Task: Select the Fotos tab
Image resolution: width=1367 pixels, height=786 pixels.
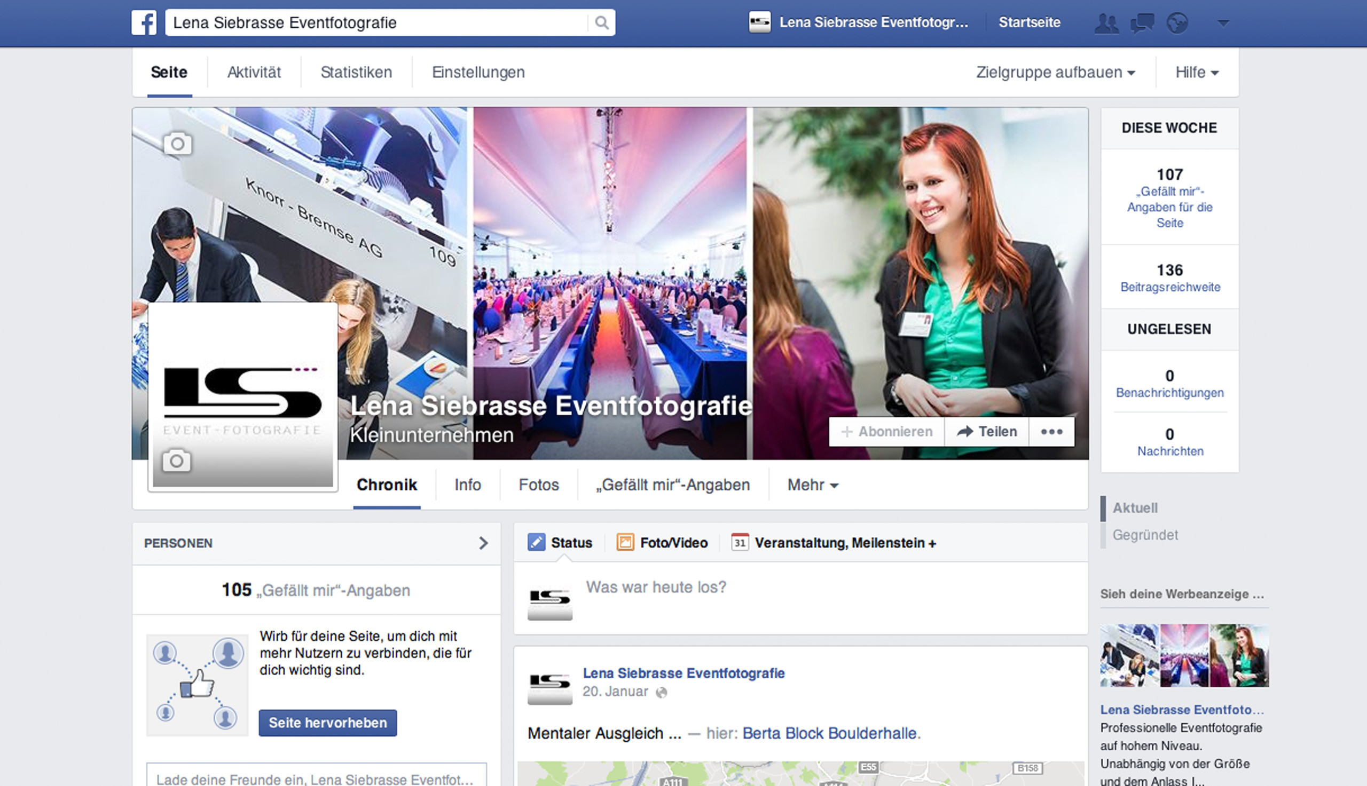Action: (x=538, y=485)
